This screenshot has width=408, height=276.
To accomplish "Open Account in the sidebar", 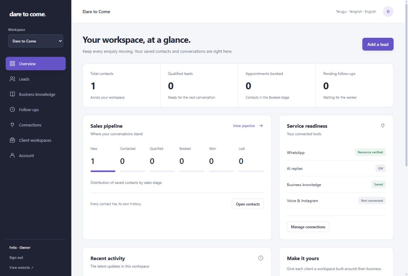I will pyautogui.click(x=36, y=155).
